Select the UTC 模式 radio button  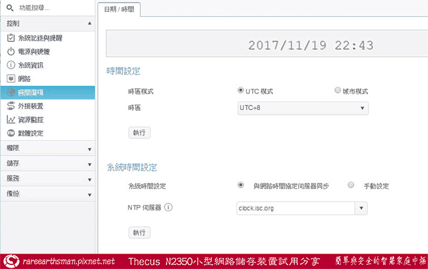pyautogui.click(x=241, y=90)
